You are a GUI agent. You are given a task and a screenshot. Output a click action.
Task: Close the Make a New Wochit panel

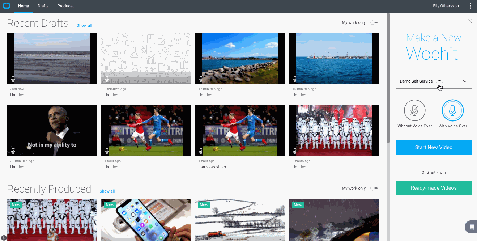(469, 21)
